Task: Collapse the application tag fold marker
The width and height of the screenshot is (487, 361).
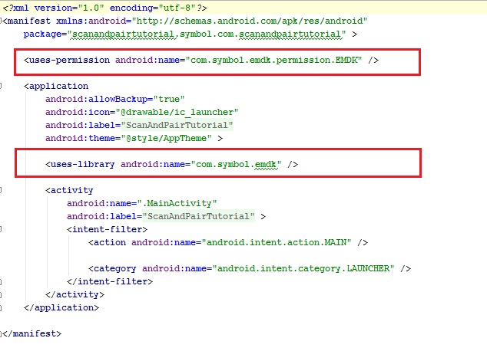Action: (4, 87)
